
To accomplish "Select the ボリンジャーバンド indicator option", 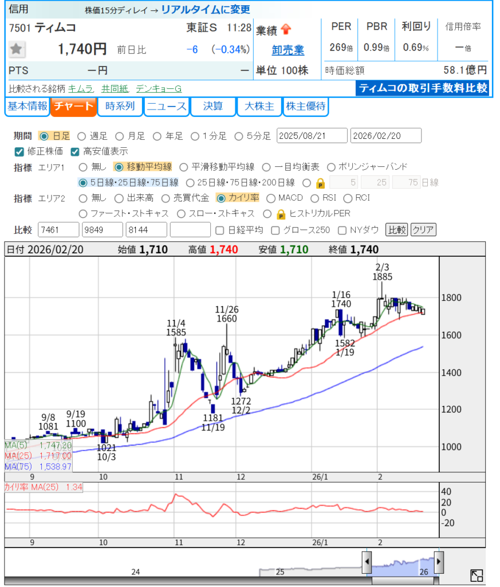I will pyautogui.click(x=332, y=167).
